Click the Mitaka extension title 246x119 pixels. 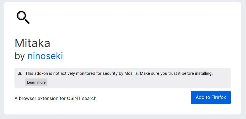[x=32, y=43]
